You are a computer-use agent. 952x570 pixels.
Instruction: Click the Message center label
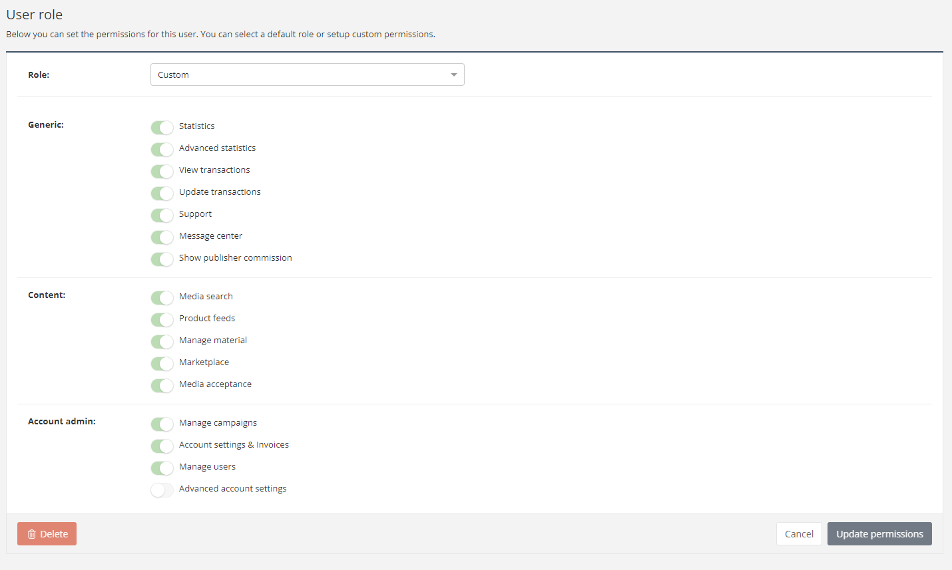tap(210, 235)
